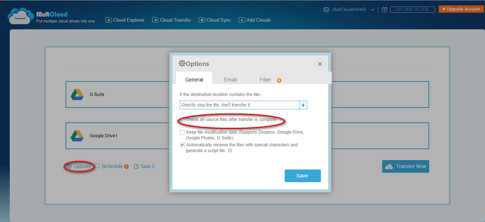
Task: Click the dropdown arrow of skip file combo
Action: coord(304,105)
